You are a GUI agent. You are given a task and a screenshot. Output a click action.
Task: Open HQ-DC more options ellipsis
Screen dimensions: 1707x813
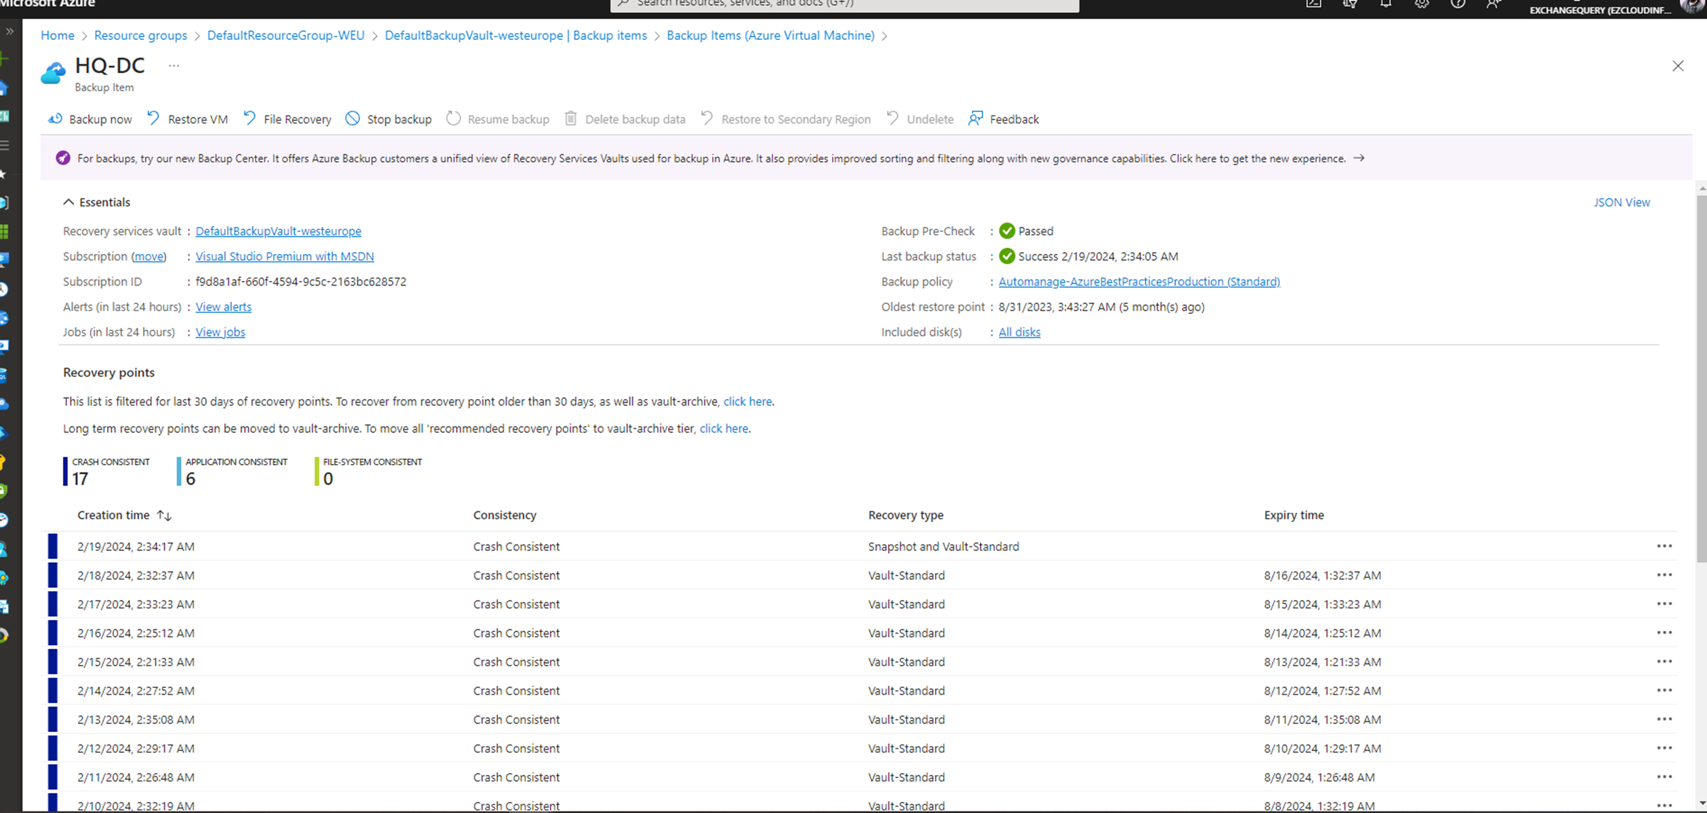[174, 66]
